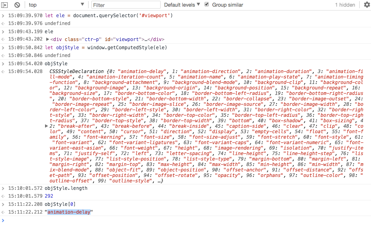Click the first 'undefined' output
This screenshot has height=225, width=371.
pos(57,23)
